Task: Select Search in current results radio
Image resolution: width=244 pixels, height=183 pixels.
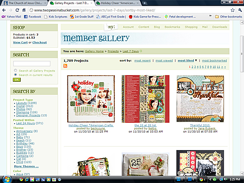Action: (x=15, y=75)
